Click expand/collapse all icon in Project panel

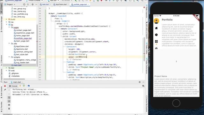28,4
